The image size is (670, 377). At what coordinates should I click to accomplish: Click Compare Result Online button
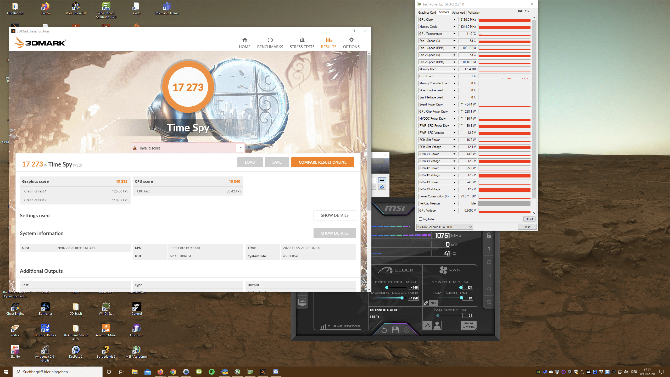click(x=322, y=162)
